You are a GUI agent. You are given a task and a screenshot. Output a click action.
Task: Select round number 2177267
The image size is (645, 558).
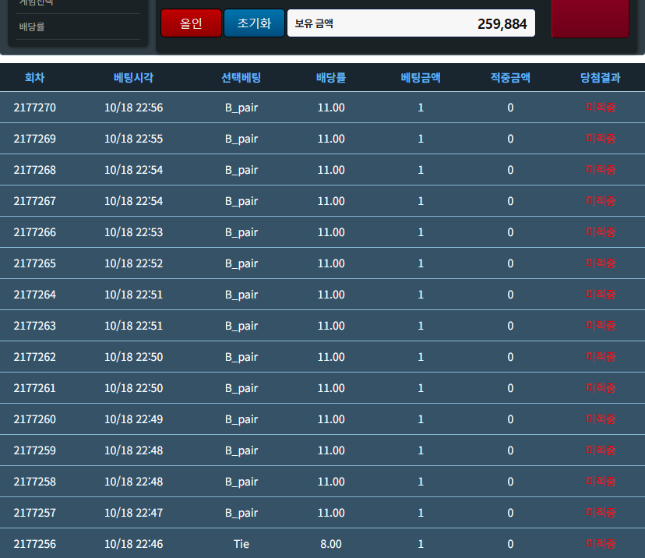(x=34, y=201)
